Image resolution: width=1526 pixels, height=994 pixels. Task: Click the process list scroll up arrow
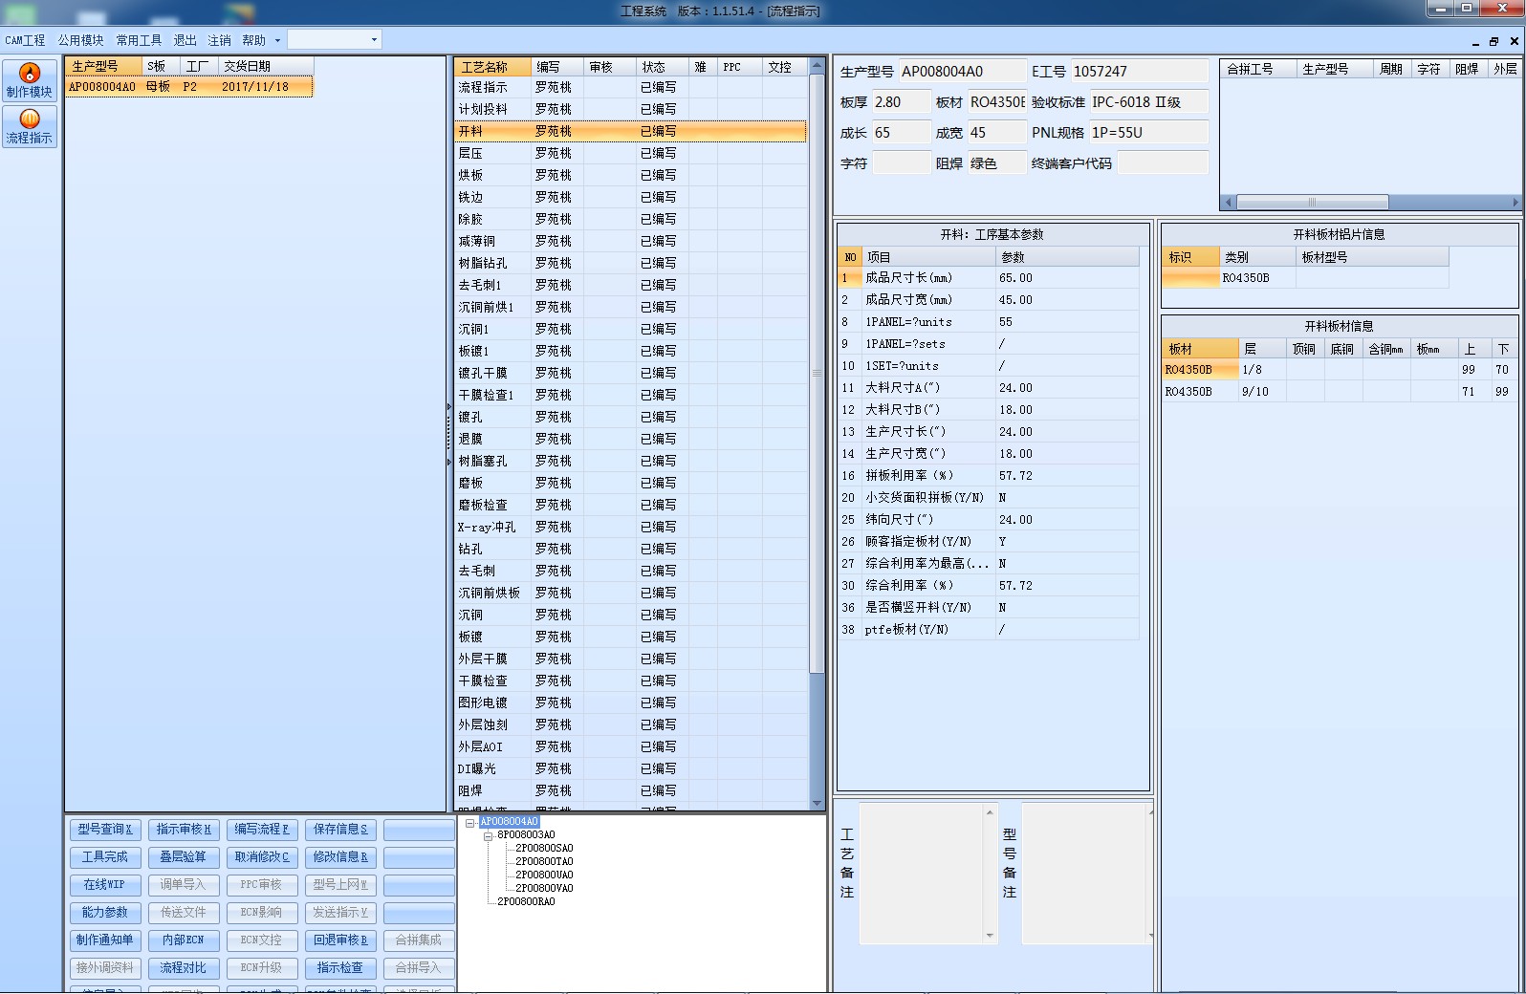coord(817,66)
